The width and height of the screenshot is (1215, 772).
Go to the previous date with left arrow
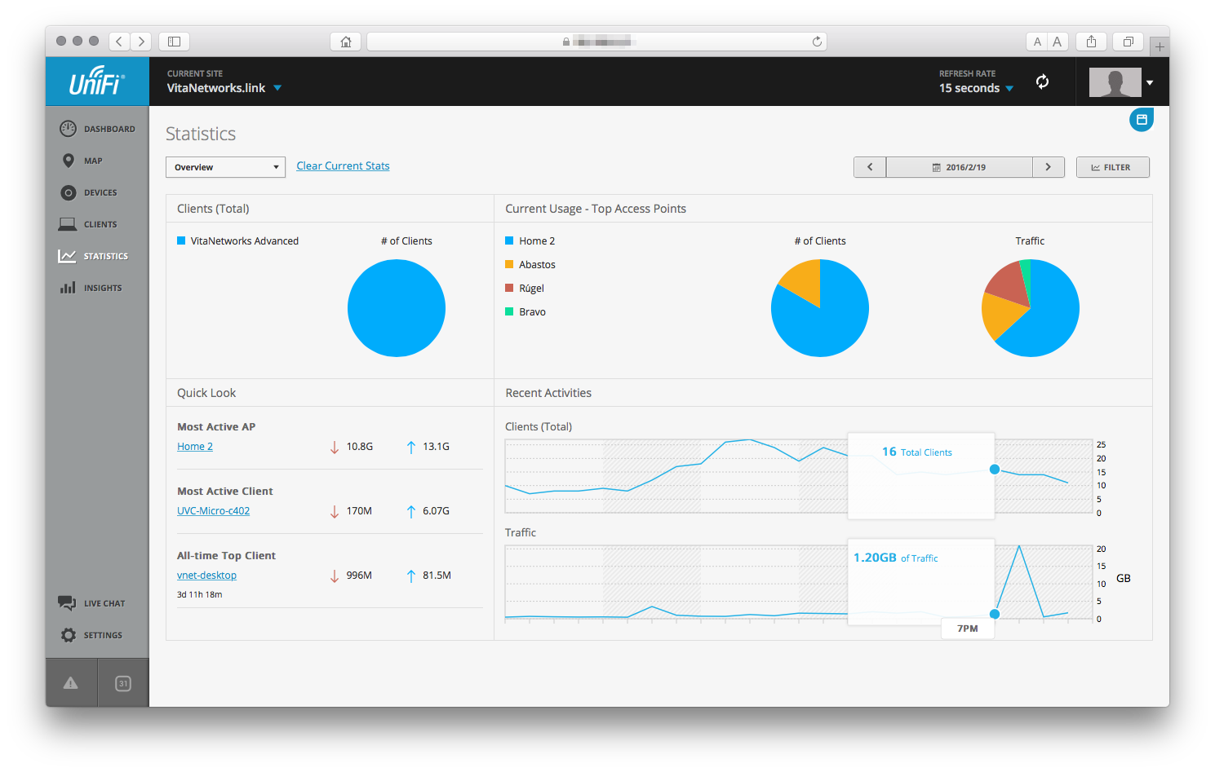(870, 167)
